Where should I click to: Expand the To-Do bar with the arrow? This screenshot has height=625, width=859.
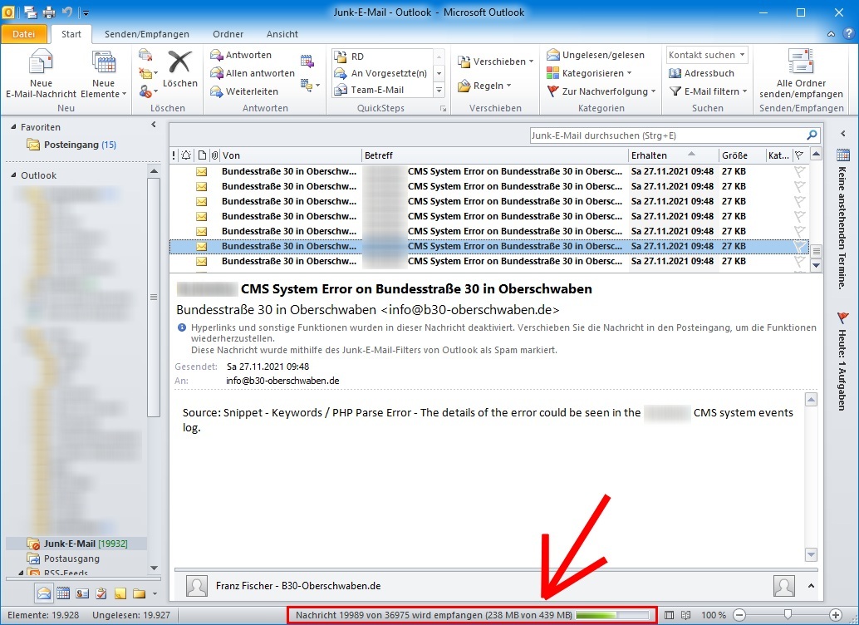tap(843, 133)
